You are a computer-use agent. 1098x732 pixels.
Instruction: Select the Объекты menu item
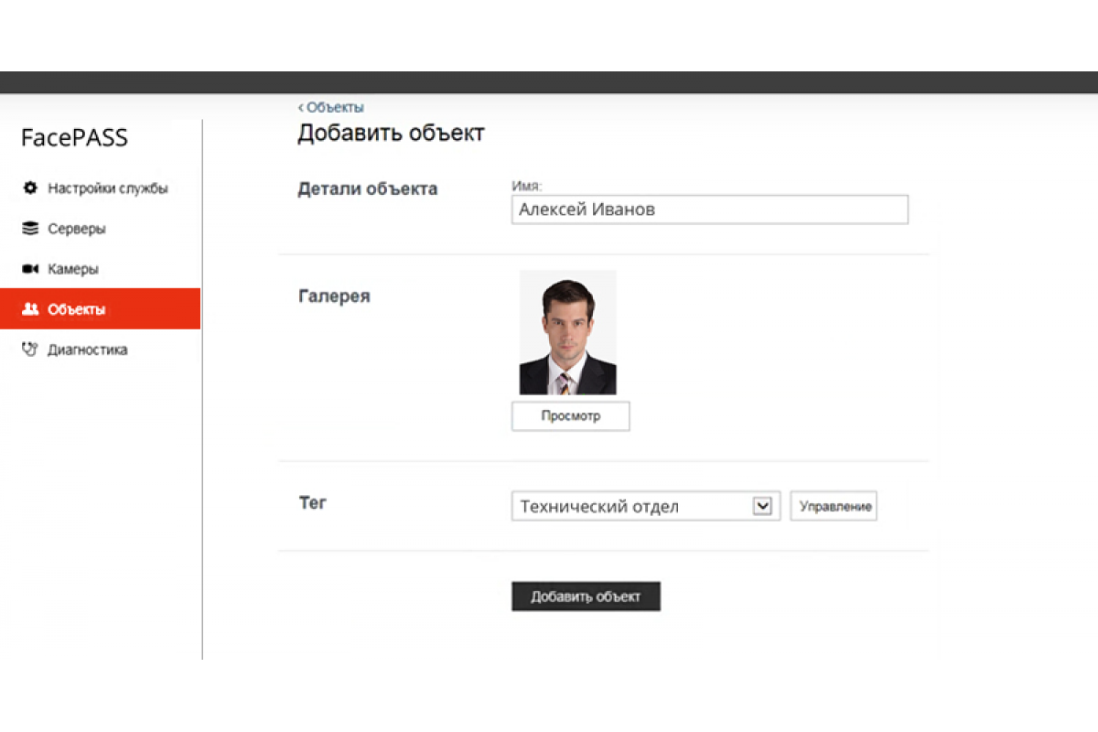pos(101,309)
